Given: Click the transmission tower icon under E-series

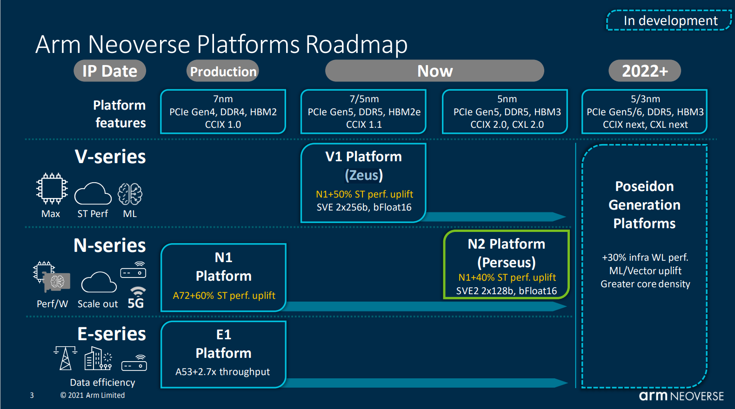Looking at the screenshot, I should click(65, 358).
